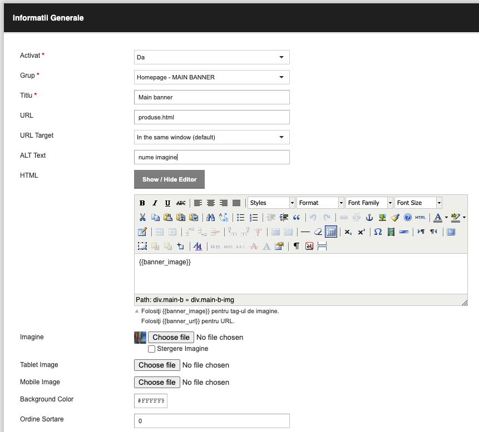Image resolution: width=479 pixels, height=432 pixels.
Task: Open Find with the binoculars icon
Action: pos(210,217)
